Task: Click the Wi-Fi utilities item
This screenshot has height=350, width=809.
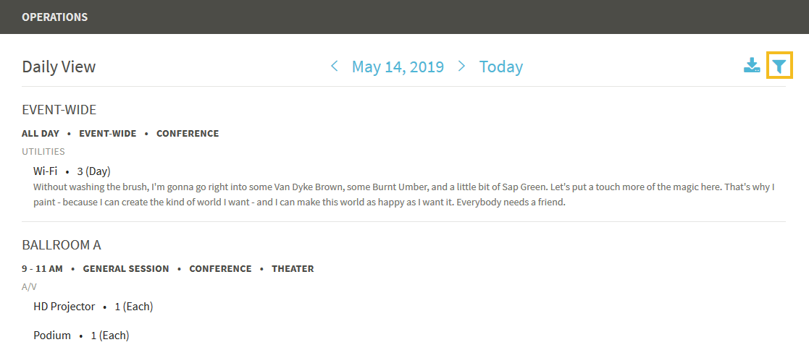Action: (45, 171)
